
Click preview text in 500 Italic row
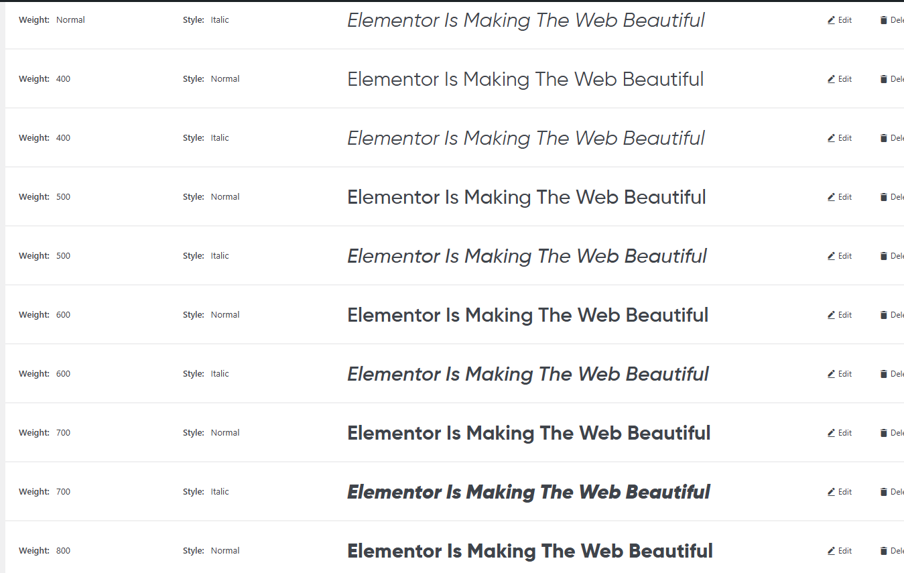coord(527,256)
